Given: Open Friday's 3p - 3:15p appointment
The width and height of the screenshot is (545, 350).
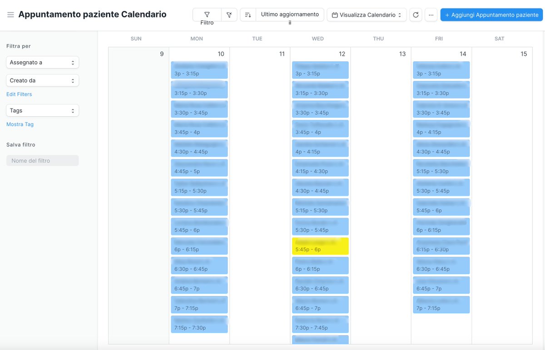Looking at the screenshot, I should [x=441, y=70].
